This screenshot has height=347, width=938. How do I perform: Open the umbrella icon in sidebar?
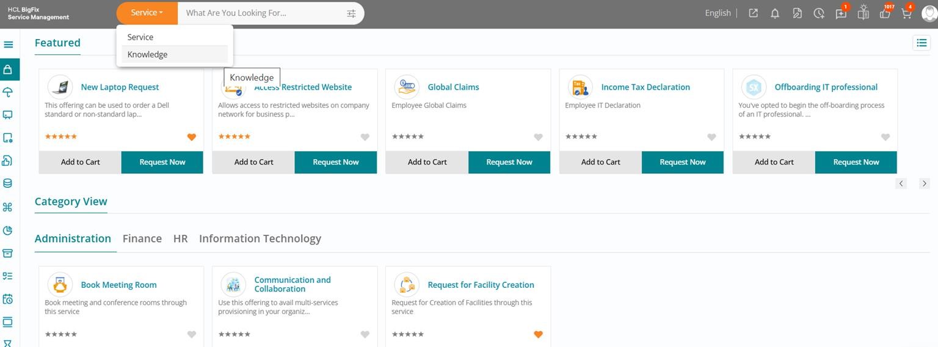click(8, 92)
